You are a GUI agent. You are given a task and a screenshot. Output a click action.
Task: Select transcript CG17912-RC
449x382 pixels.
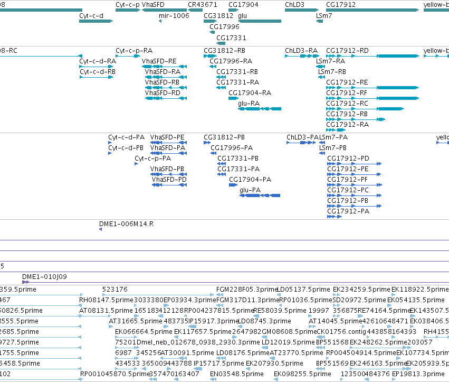coord(365,109)
